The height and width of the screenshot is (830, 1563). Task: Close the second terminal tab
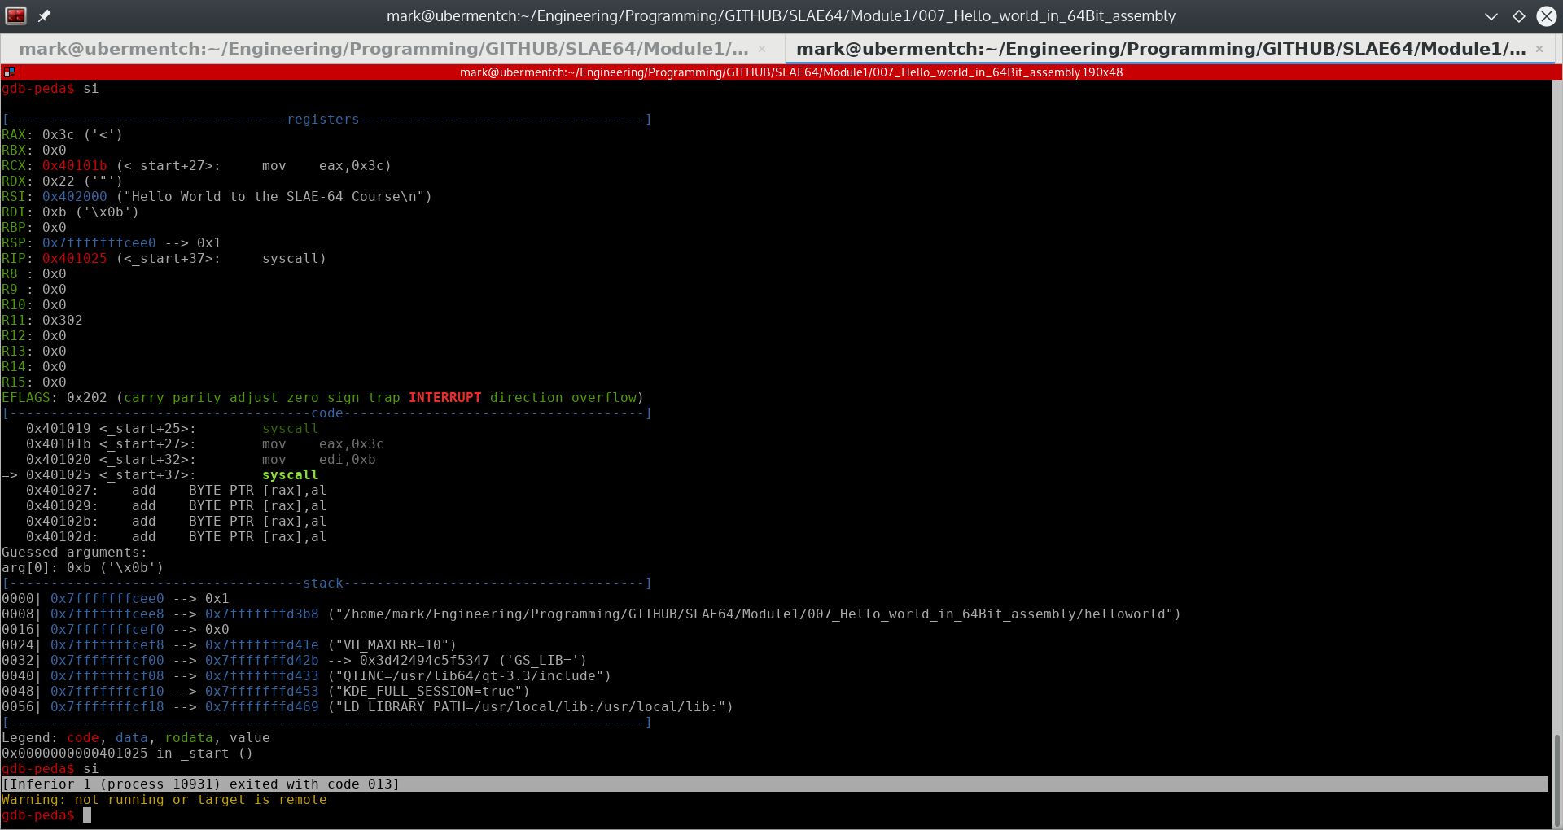pyautogui.click(x=1539, y=49)
